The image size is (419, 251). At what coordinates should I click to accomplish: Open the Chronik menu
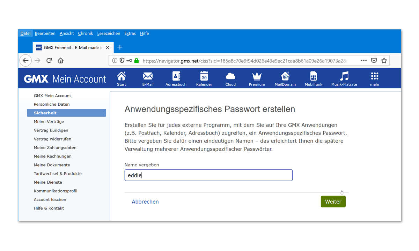click(86, 33)
